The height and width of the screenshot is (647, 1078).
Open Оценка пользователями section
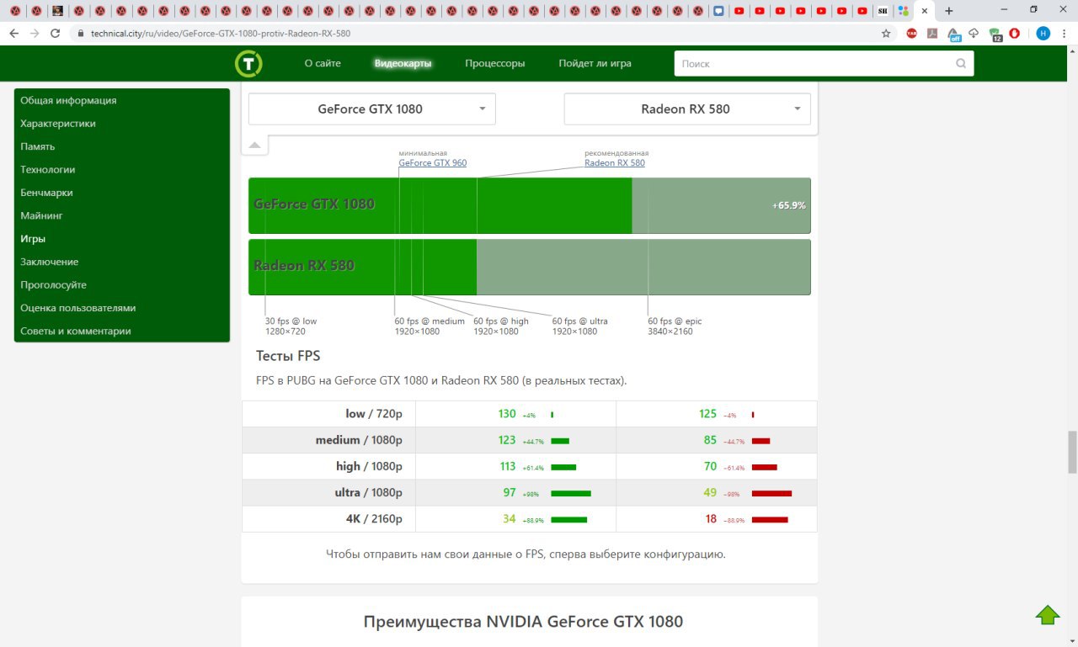(x=78, y=308)
